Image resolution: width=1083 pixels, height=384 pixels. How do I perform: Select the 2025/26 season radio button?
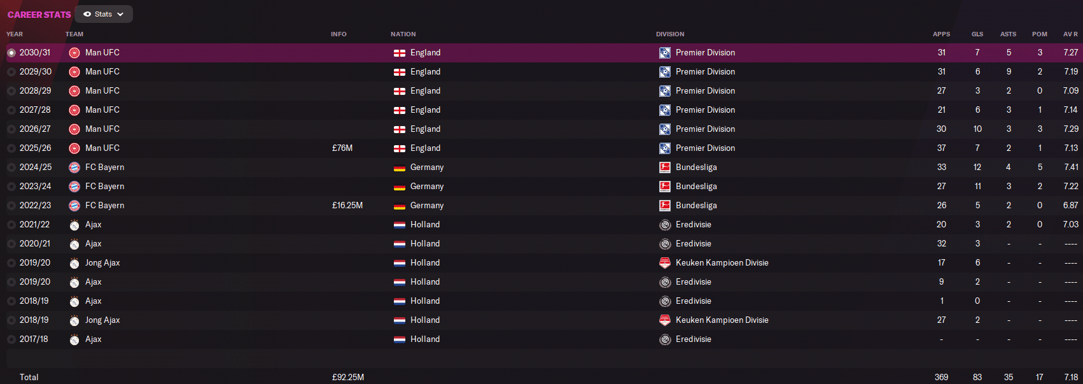point(11,148)
